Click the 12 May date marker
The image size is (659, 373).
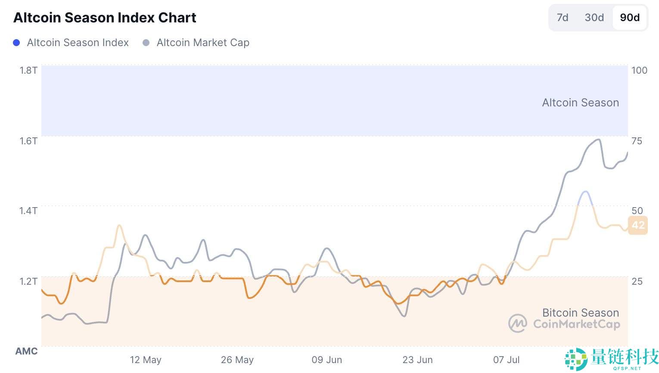[x=146, y=360]
